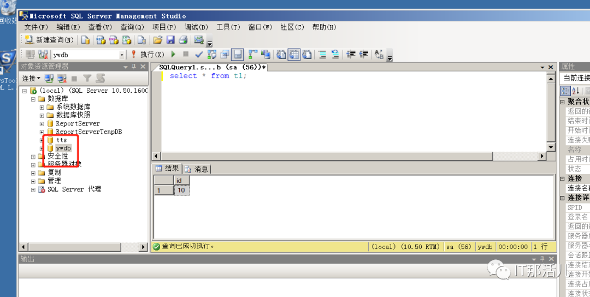The width and height of the screenshot is (590, 297).
Task: Select the ywdb database in the tree
Action: coord(63,148)
